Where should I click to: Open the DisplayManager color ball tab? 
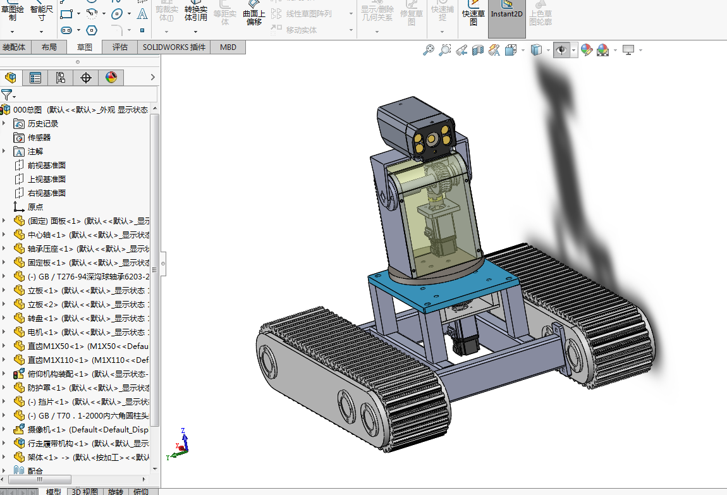[111, 78]
